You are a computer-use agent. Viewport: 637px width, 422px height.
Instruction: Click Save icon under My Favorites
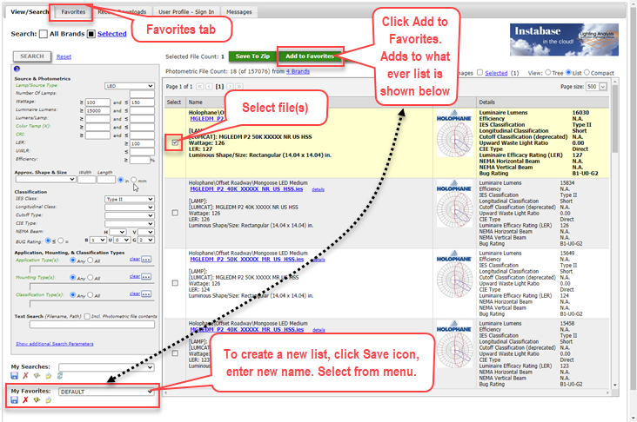point(15,400)
